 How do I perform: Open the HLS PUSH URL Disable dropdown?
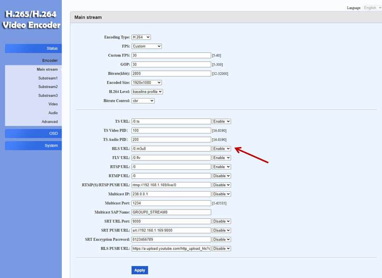click(221, 249)
